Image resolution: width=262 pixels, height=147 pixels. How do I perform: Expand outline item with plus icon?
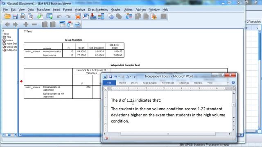click(26, 24)
